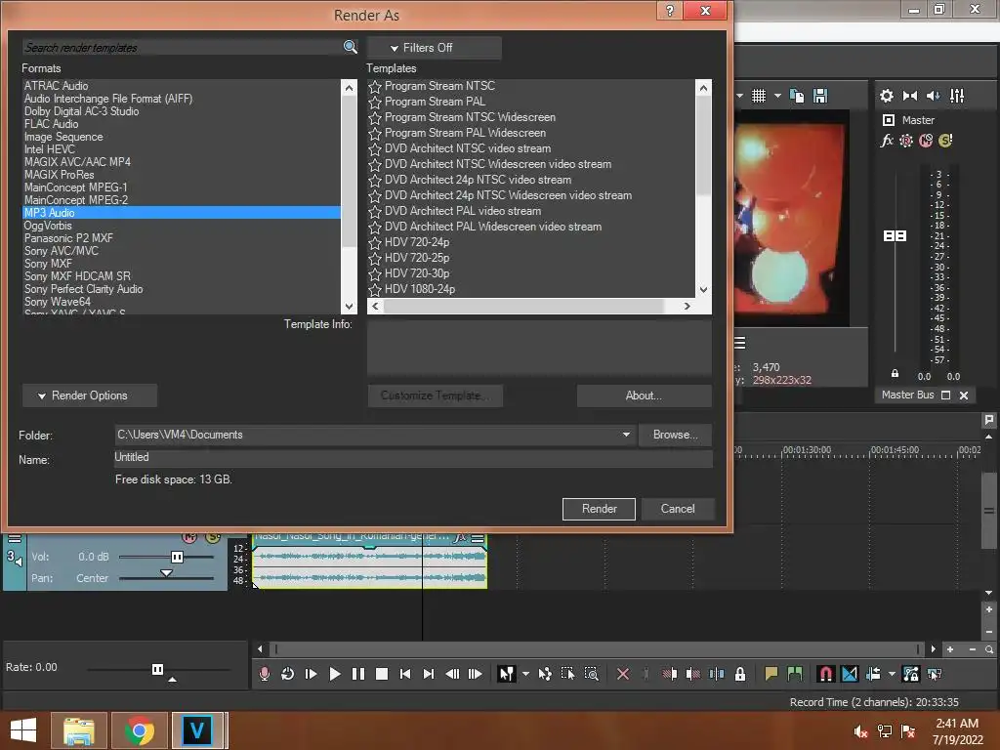Toggle Auto Ripple icon
The width and height of the screenshot is (1000, 750).
tap(873, 674)
